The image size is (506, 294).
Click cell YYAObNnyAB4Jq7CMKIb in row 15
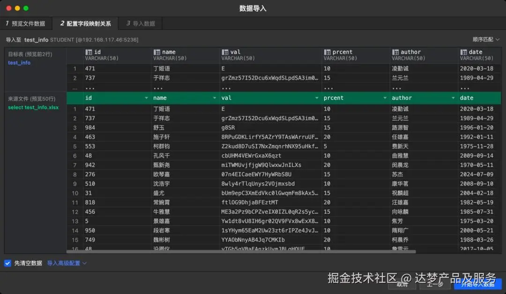[x=253, y=240]
